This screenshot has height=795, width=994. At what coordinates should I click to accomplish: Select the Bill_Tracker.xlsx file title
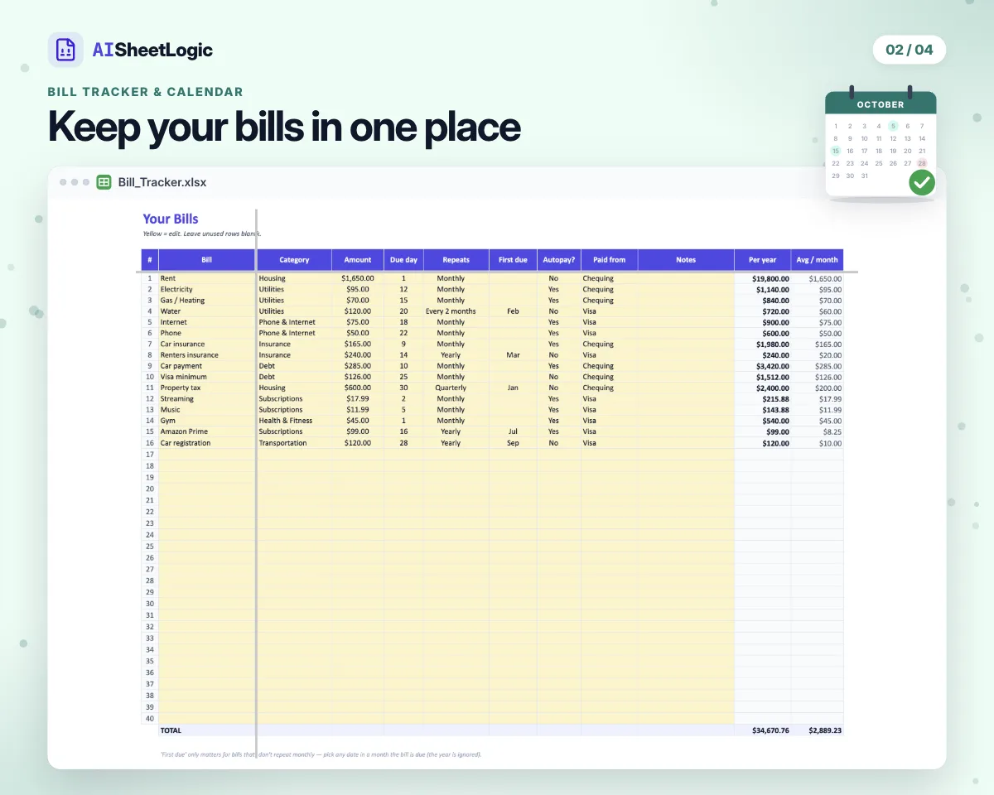tap(162, 182)
